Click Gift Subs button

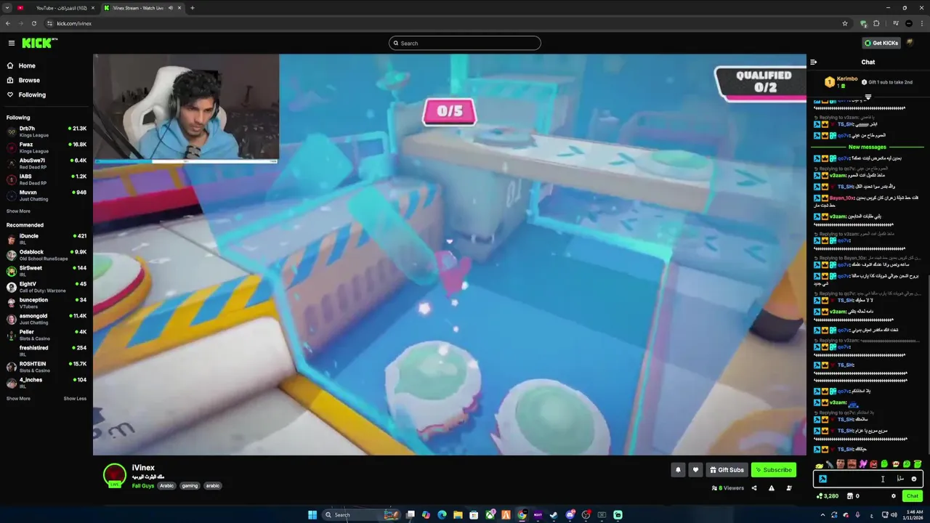[x=727, y=470]
